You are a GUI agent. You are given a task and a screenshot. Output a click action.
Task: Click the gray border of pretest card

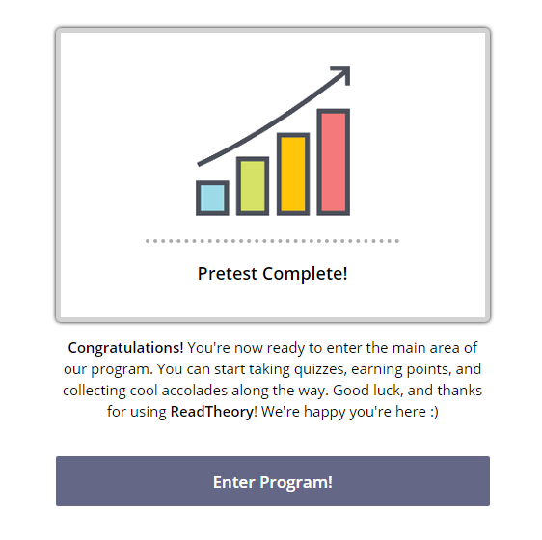(273, 30)
